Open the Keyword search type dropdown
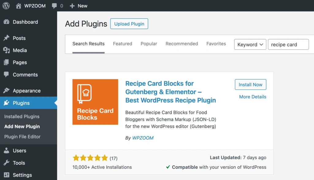Viewport: 314px width, 180px height. click(250, 45)
